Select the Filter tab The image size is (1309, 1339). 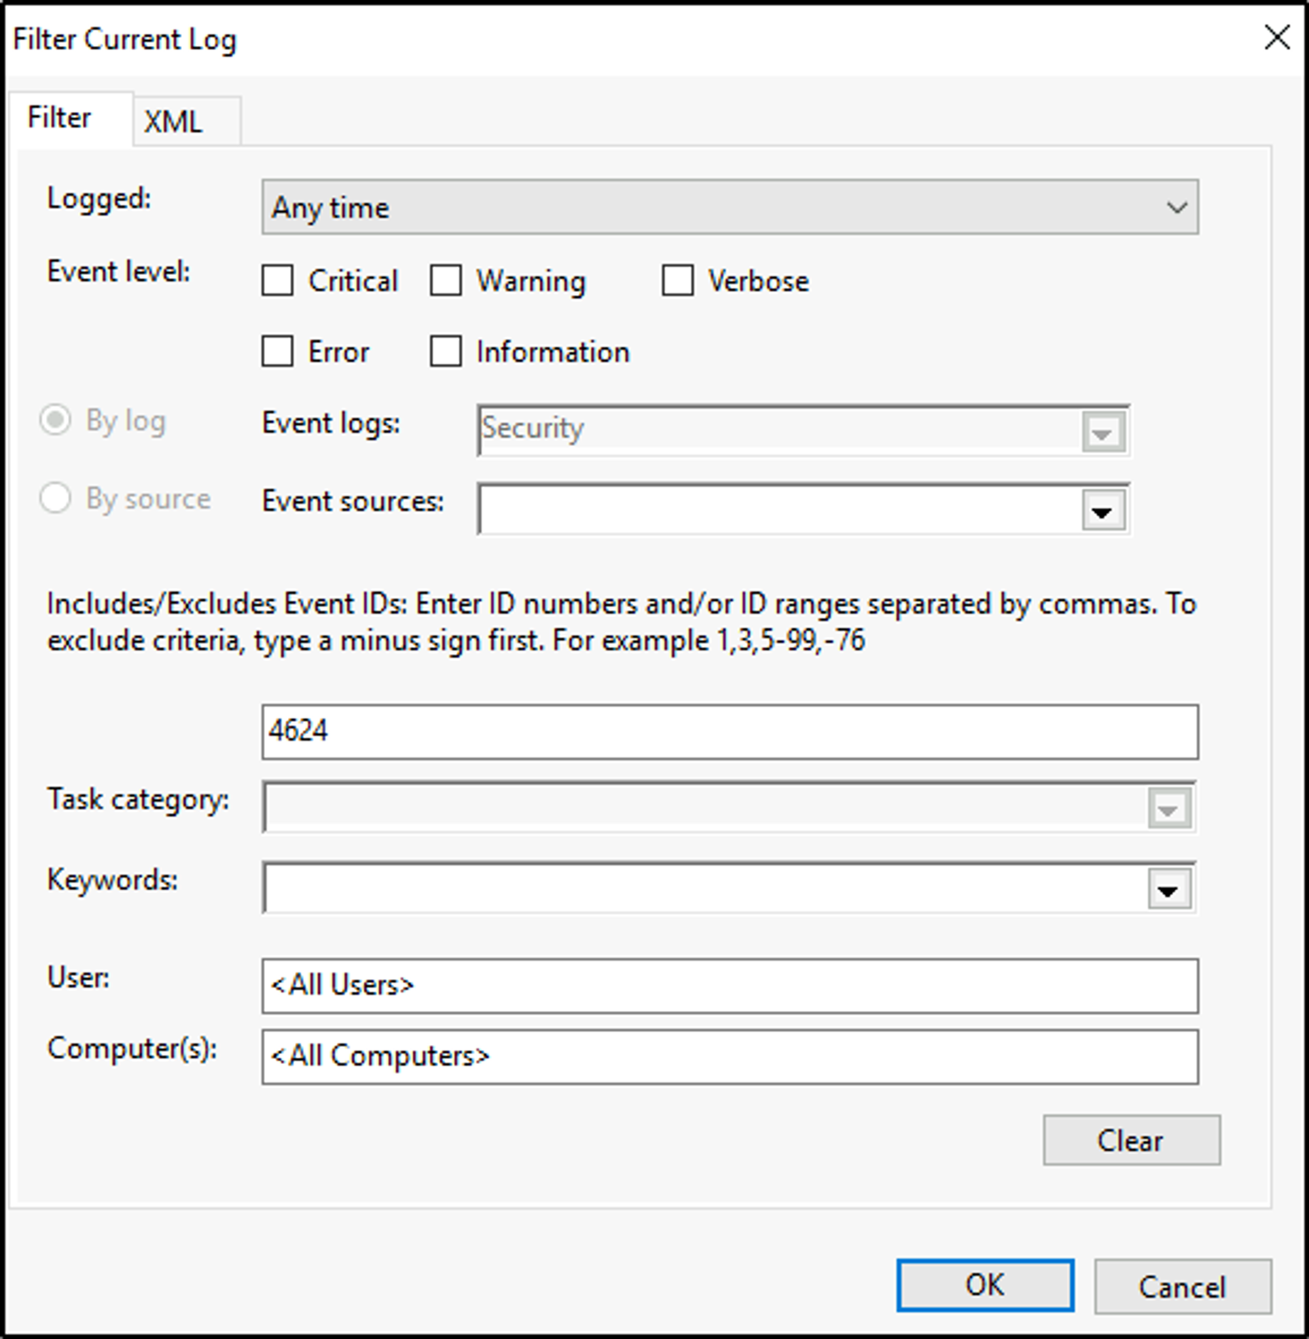(x=59, y=119)
